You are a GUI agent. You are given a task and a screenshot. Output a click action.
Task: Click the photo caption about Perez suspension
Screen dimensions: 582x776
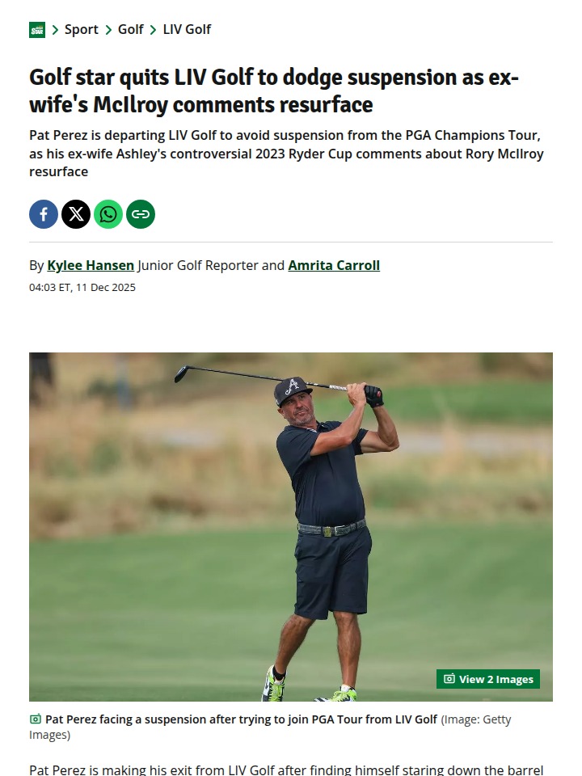point(241,719)
